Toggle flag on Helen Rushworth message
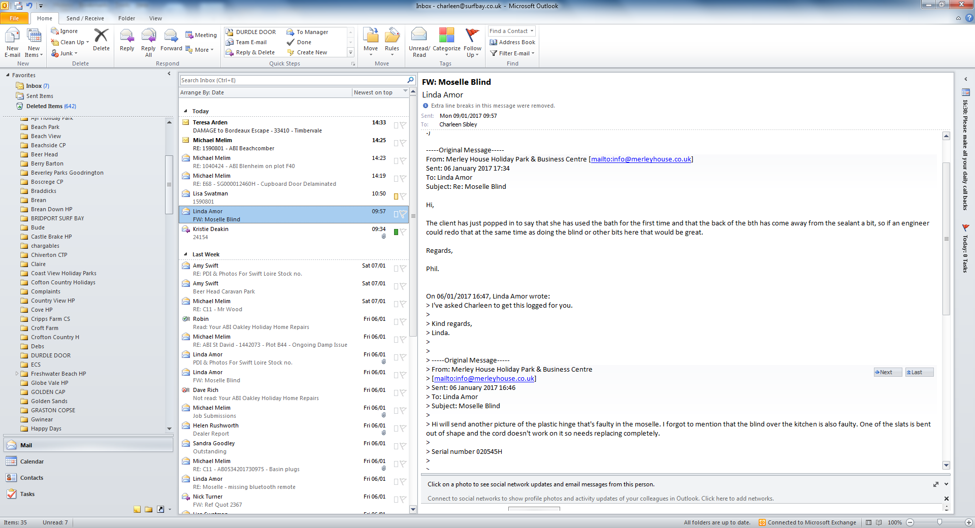 tap(403, 428)
